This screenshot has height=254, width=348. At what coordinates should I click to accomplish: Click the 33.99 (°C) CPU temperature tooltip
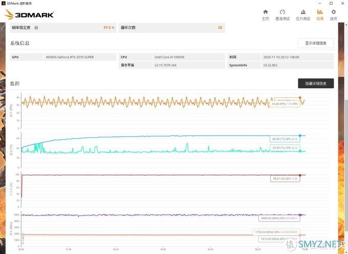coord(285,147)
